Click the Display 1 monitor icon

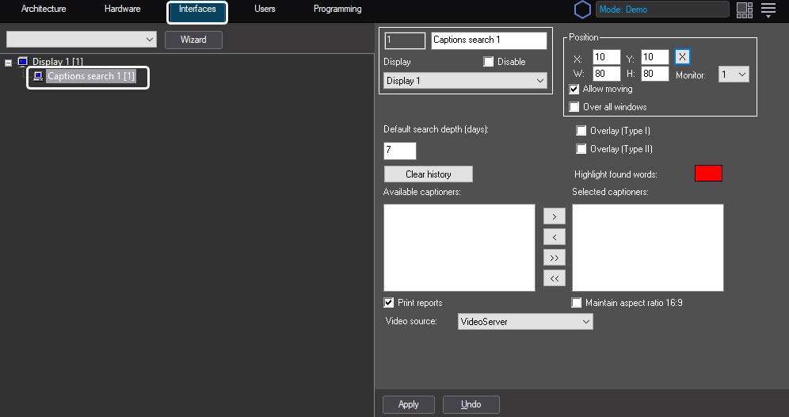[23, 62]
